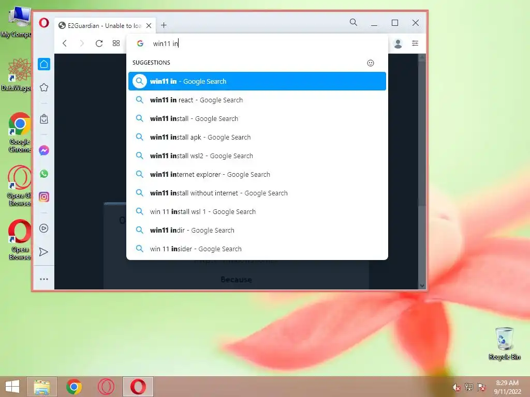Screen dimensions: 530x397
Task: Go forward with the forward arrow
Action: [81, 43]
